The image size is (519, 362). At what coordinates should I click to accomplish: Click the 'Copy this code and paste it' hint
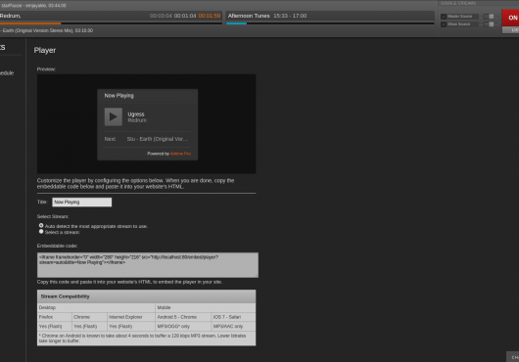click(x=129, y=282)
